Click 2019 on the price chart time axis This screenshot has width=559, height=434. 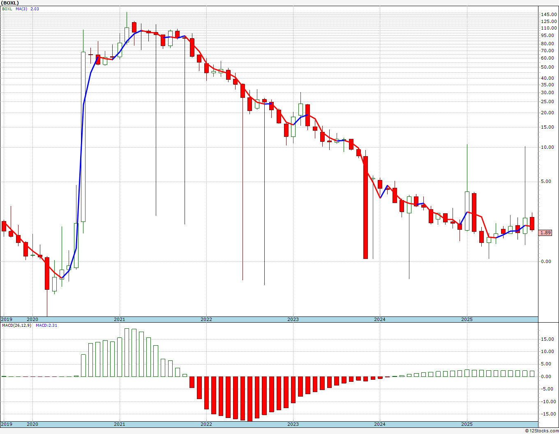6,319
